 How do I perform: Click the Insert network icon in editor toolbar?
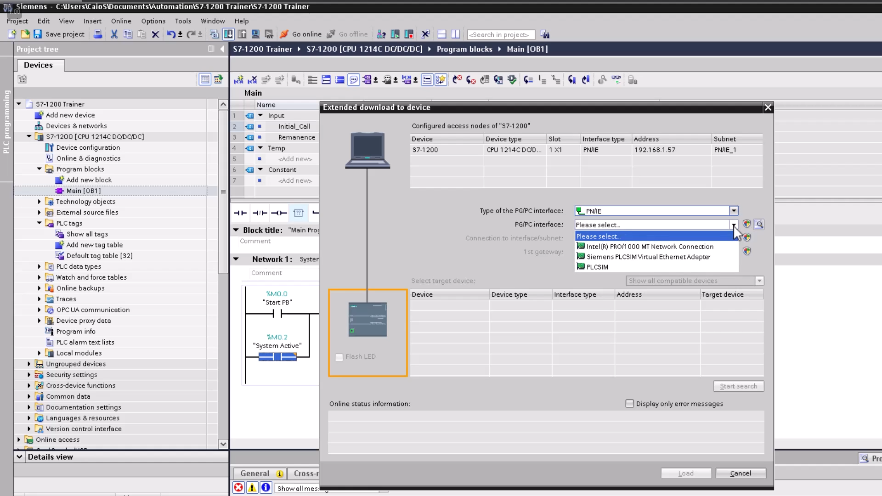(238, 80)
